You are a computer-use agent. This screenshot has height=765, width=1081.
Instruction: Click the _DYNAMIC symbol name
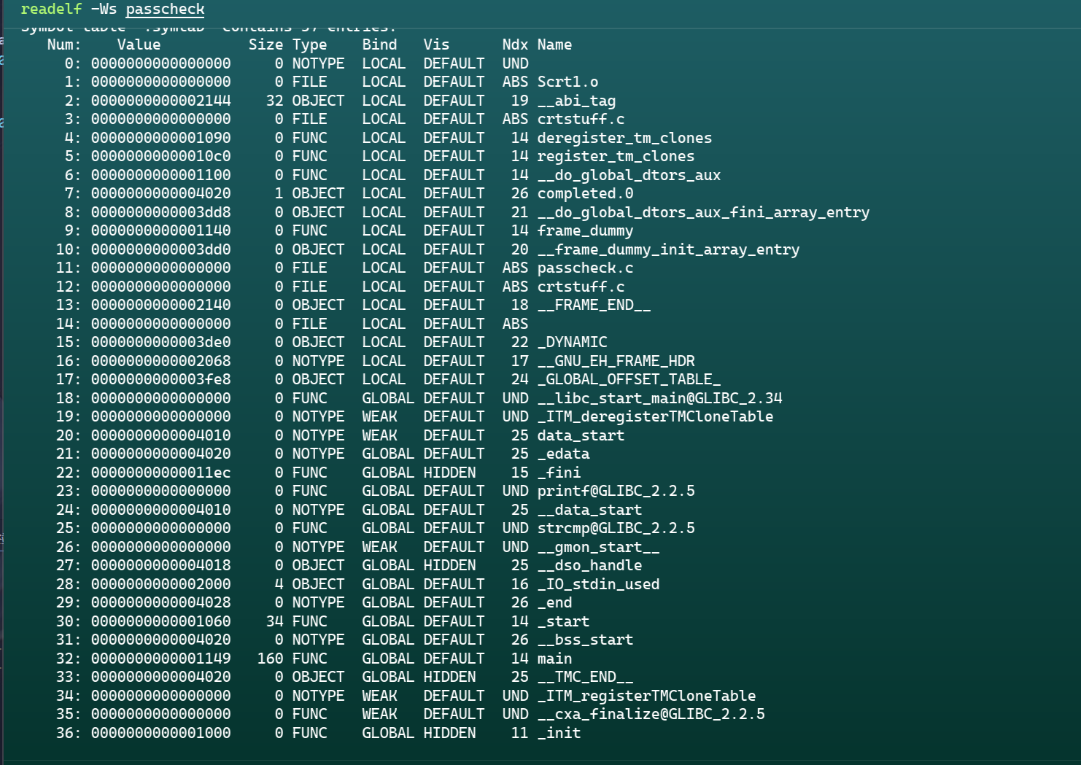click(x=572, y=343)
